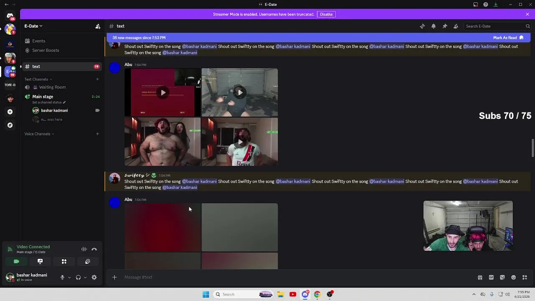The image size is (535, 301).
Task: Toggle the member list icon
Action: (x=456, y=26)
